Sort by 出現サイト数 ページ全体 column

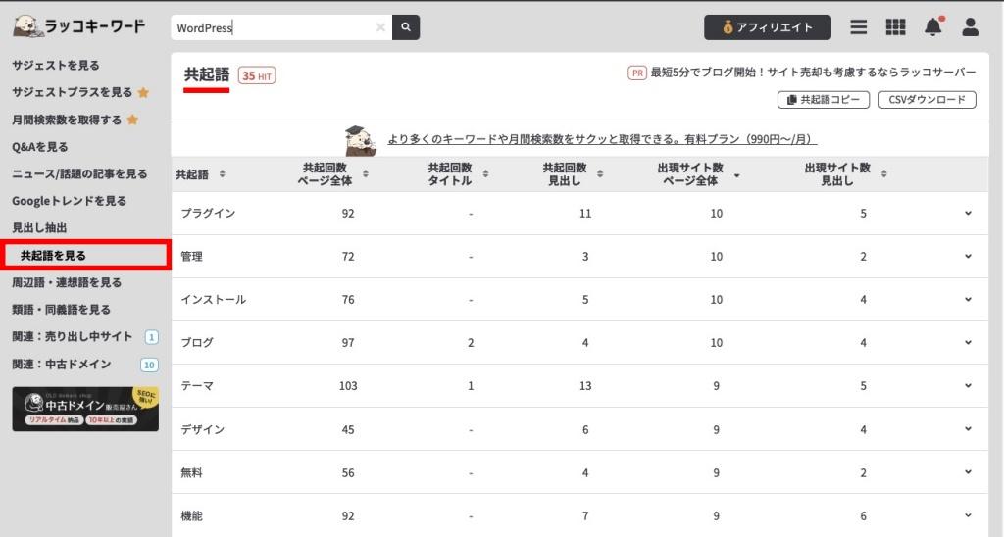(737, 174)
